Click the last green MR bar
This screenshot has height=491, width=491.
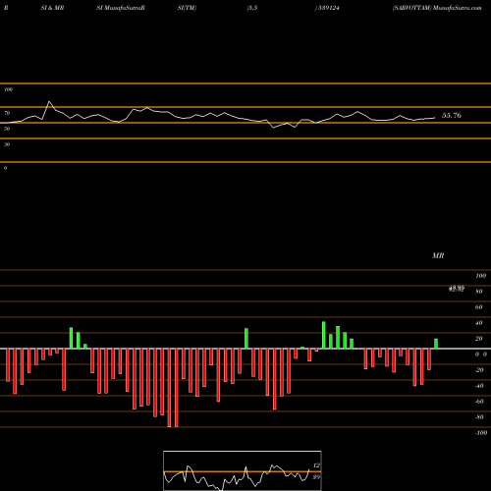436,344
